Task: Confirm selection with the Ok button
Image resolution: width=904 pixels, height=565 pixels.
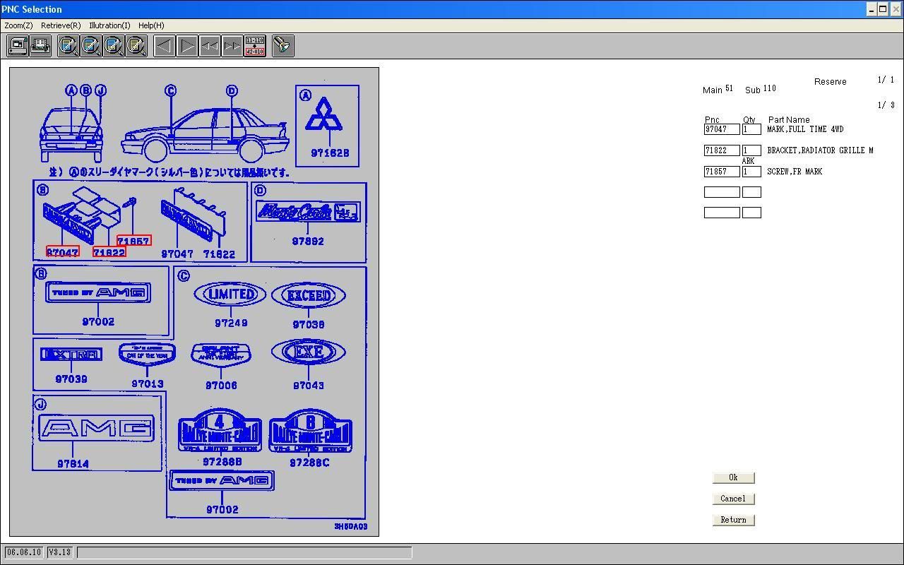Action: [x=733, y=477]
